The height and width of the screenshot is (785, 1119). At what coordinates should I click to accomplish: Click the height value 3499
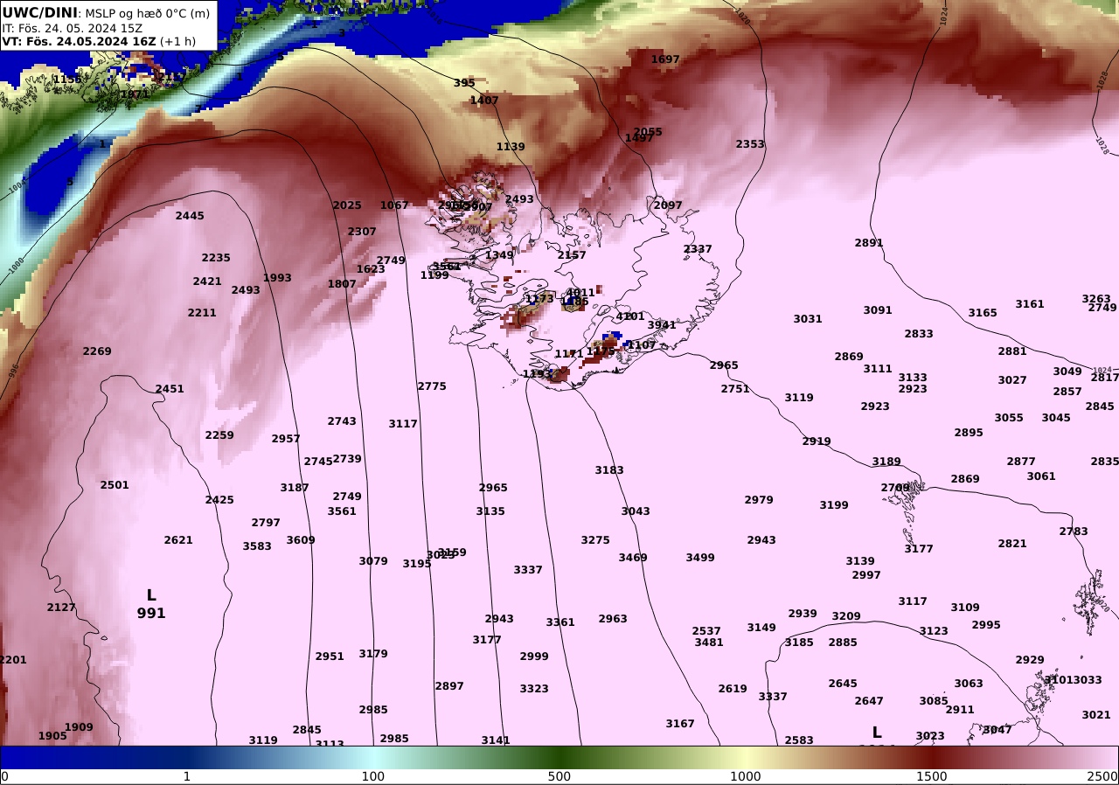pos(700,558)
